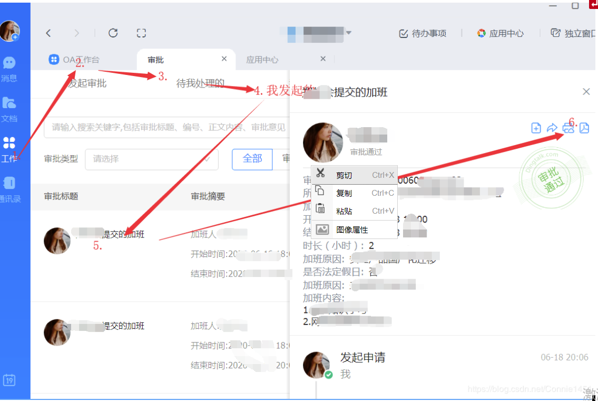
Task: Click the new document icon on approval detail
Action: point(536,128)
